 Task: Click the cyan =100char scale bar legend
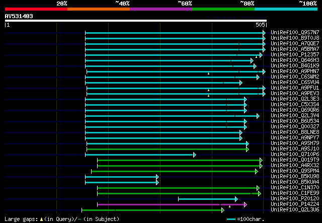(231, 219)
